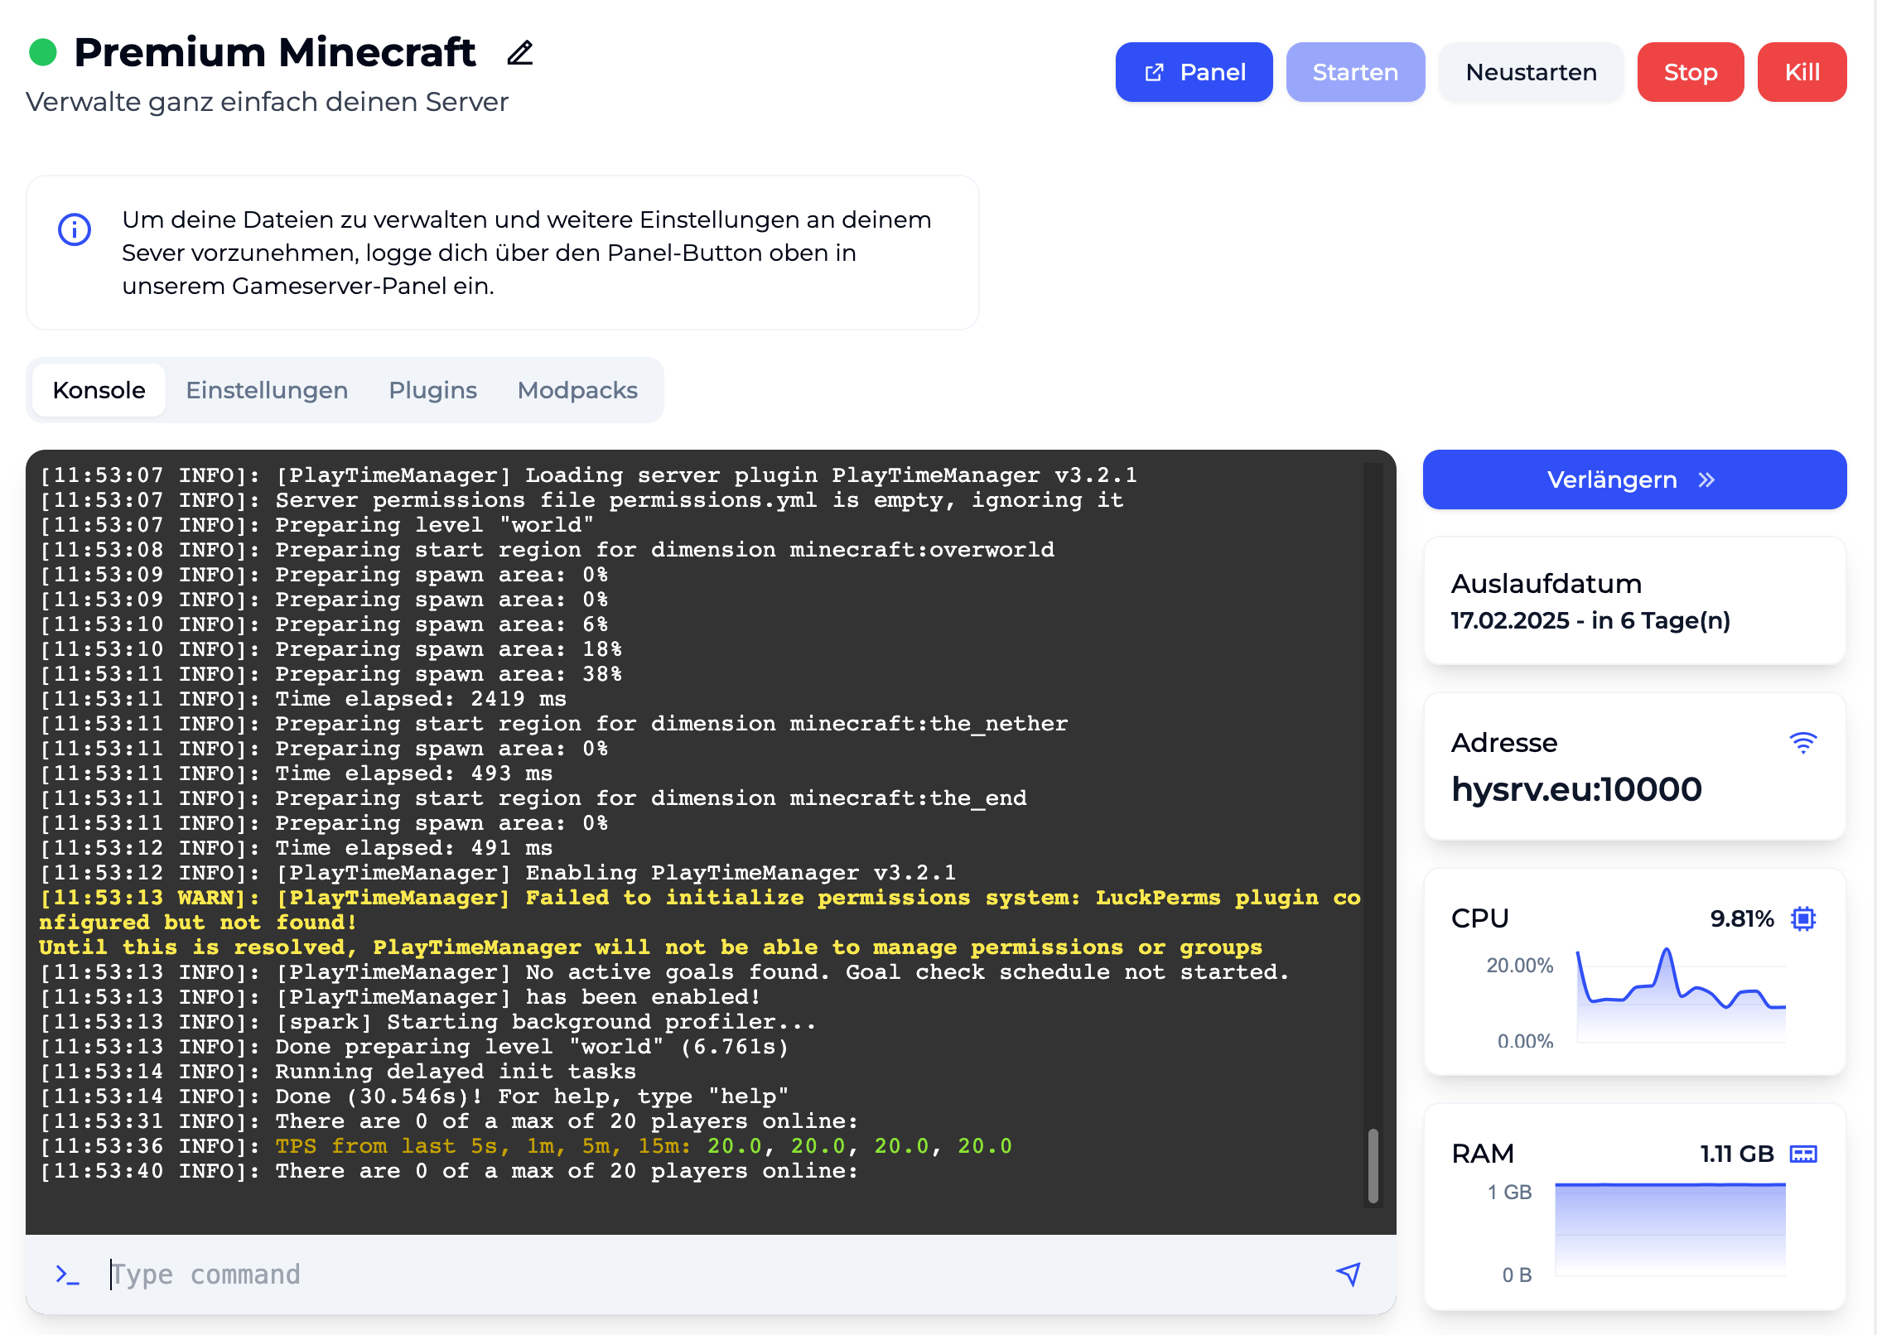Click the TPS from last 5s console line

click(526, 1146)
